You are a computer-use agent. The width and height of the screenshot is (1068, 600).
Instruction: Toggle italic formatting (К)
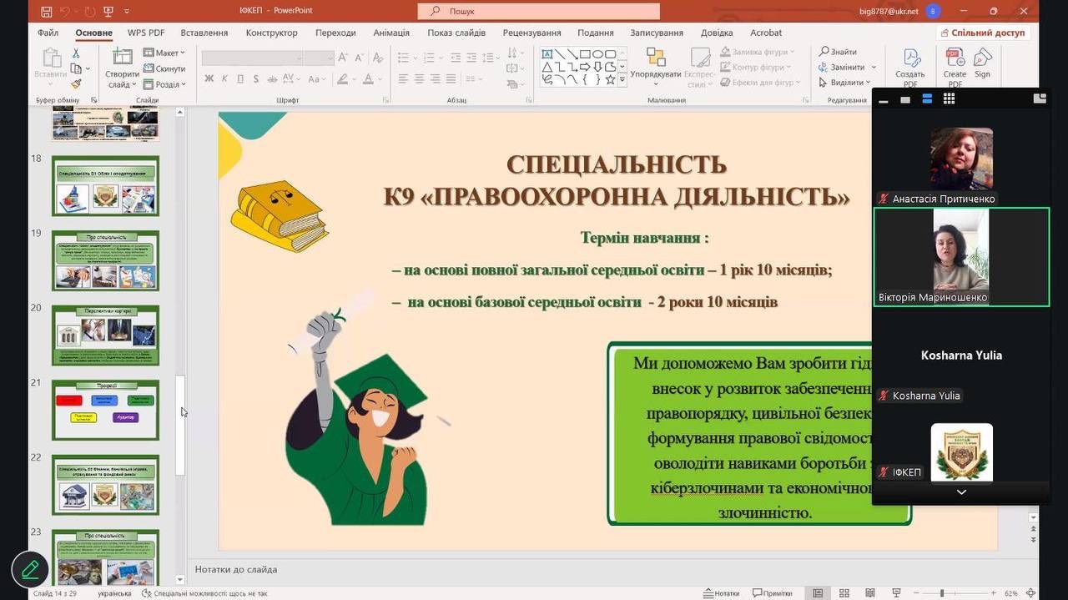click(224, 79)
